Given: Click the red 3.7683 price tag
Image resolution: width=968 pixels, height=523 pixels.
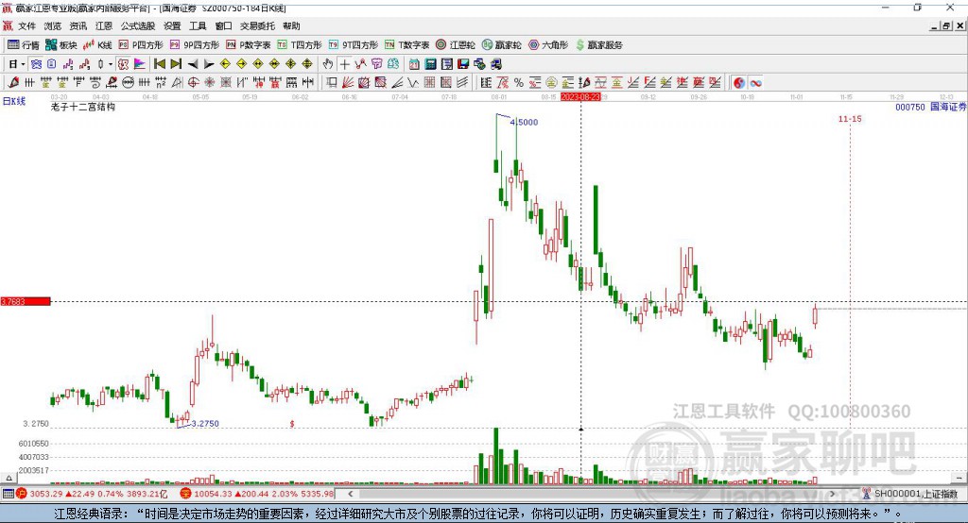Looking at the screenshot, I should click(x=26, y=301).
